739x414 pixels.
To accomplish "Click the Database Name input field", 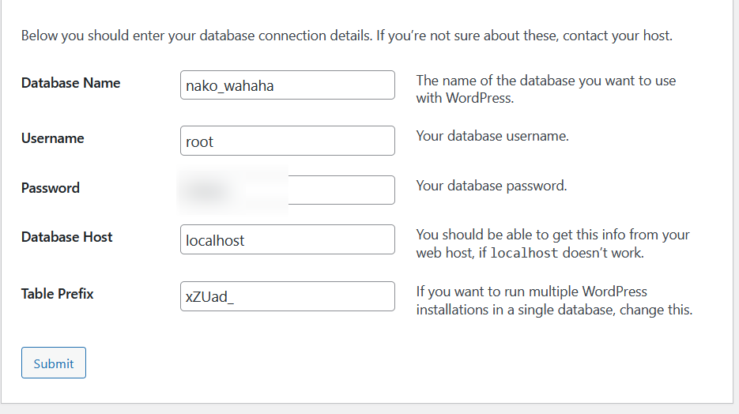I will click(x=287, y=85).
